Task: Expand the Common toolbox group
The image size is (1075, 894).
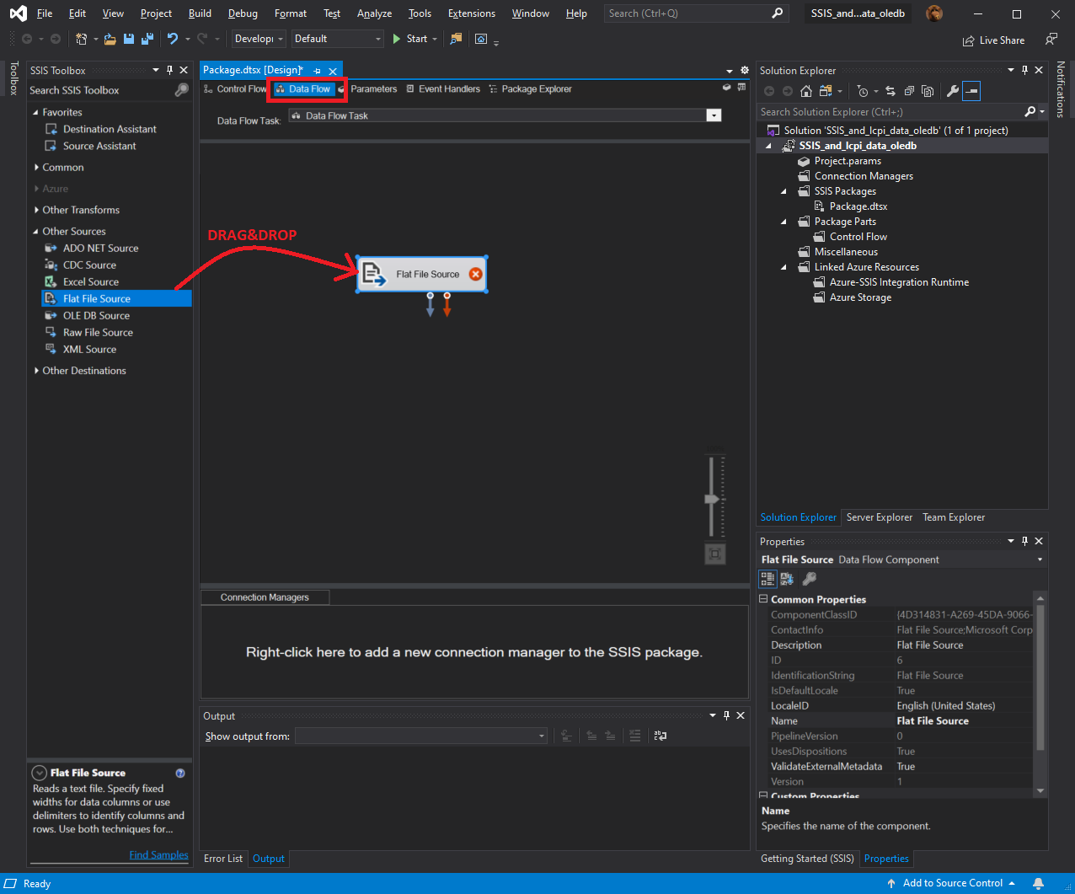Action: [x=35, y=167]
